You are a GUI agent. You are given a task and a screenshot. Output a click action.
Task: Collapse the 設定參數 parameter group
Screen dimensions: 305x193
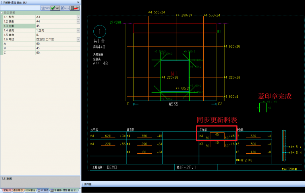pyautogui.click(x=2, y=13)
